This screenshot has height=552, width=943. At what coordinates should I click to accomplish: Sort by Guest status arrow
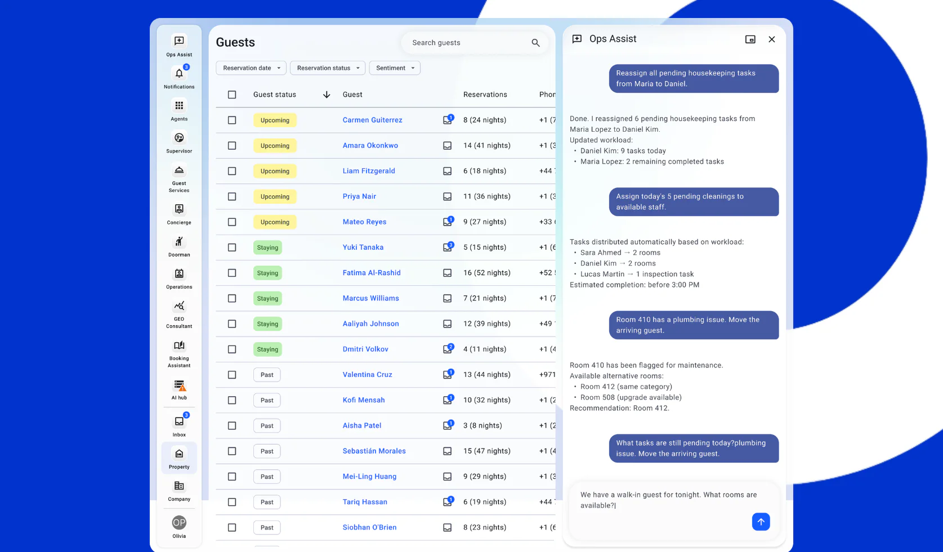pyautogui.click(x=327, y=95)
